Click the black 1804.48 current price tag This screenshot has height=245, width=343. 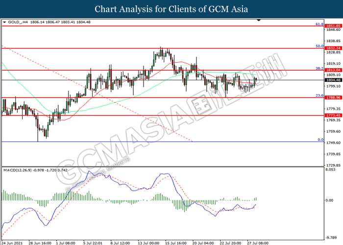(333, 80)
